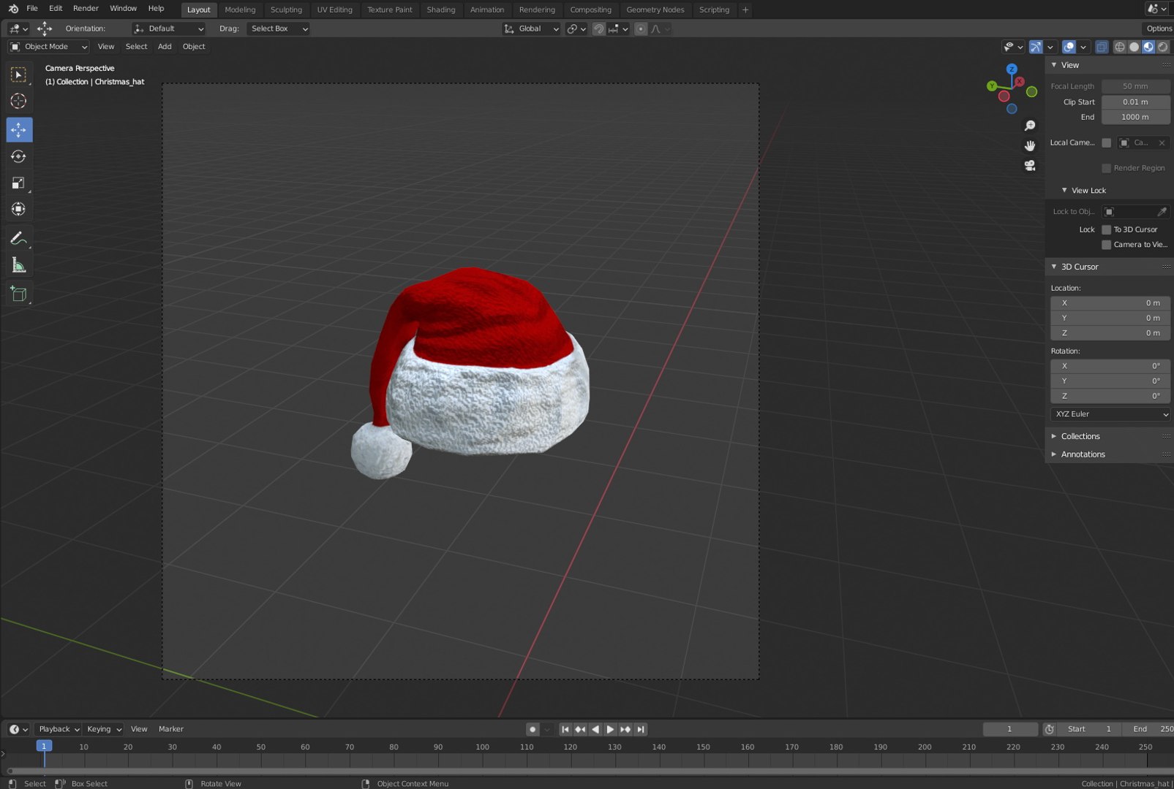Switch to solid viewport shading
The image size is (1174, 789).
pyautogui.click(x=1134, y=47)
